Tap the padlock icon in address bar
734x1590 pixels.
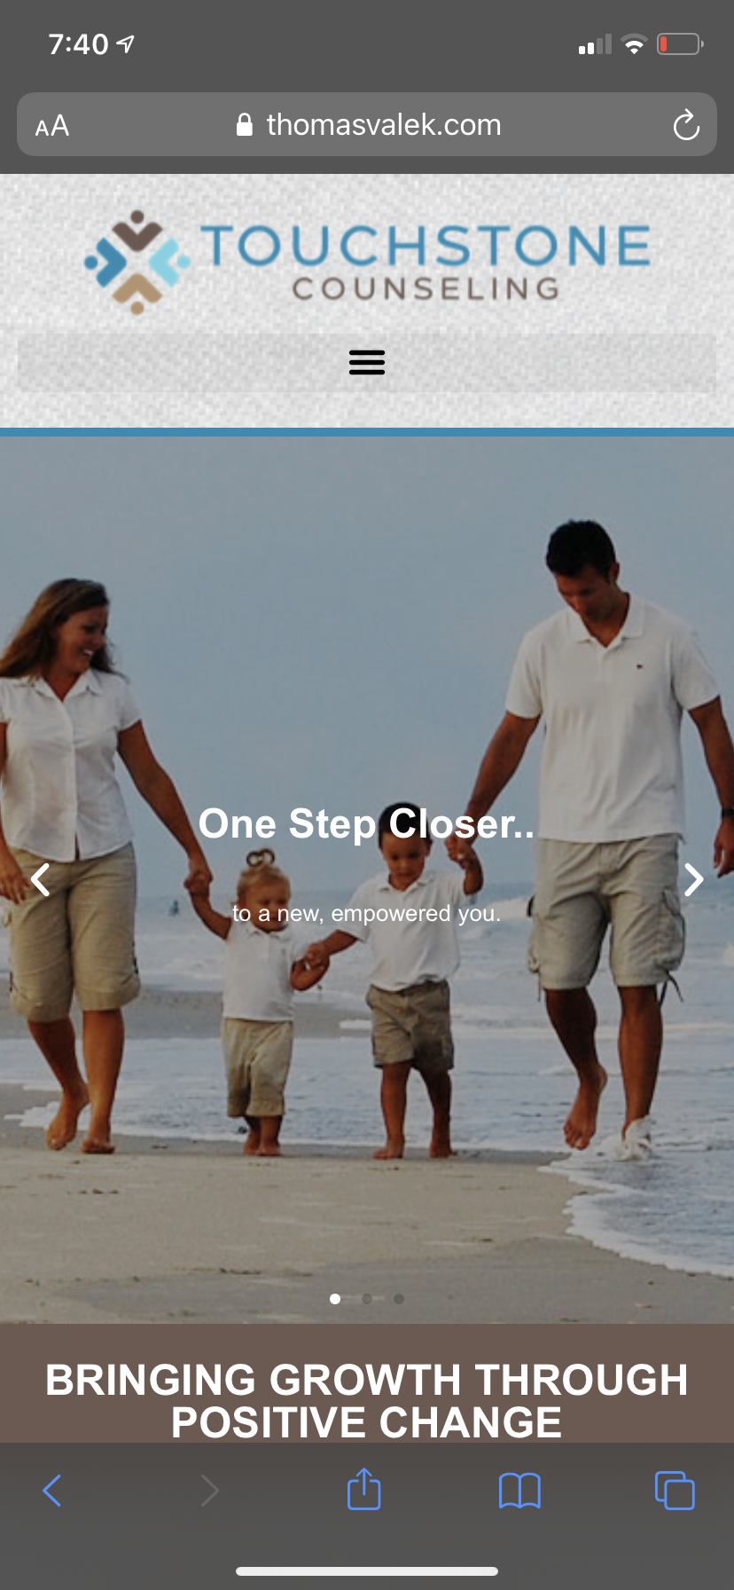[245, 125]
